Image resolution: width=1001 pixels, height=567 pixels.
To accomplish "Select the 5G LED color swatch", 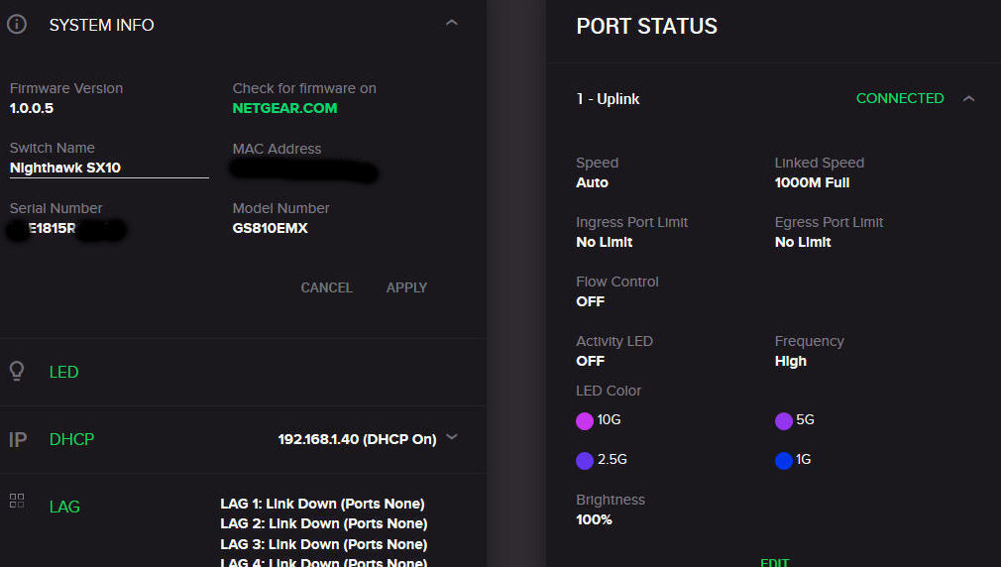I will [784, 420].
